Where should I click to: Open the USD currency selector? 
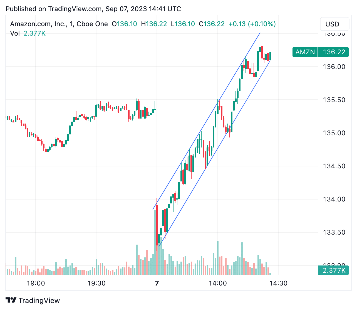pos(334,24)
